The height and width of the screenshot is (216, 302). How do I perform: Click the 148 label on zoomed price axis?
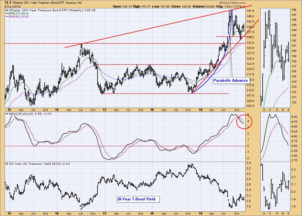294,10
